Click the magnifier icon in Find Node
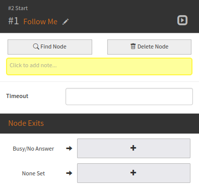 click(x=36, y=46)
